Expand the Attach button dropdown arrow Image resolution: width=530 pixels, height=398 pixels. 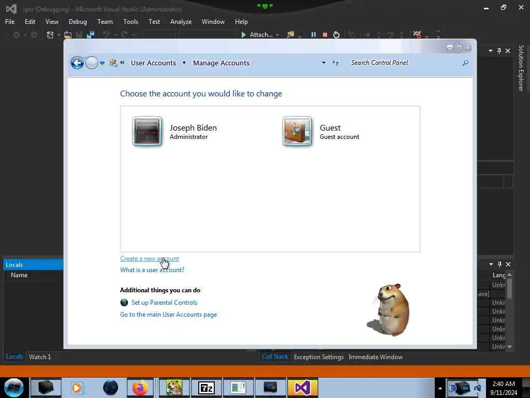pos(277,35)
